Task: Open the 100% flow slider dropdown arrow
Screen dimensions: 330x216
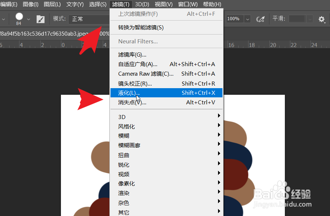Action: (247, 19)
